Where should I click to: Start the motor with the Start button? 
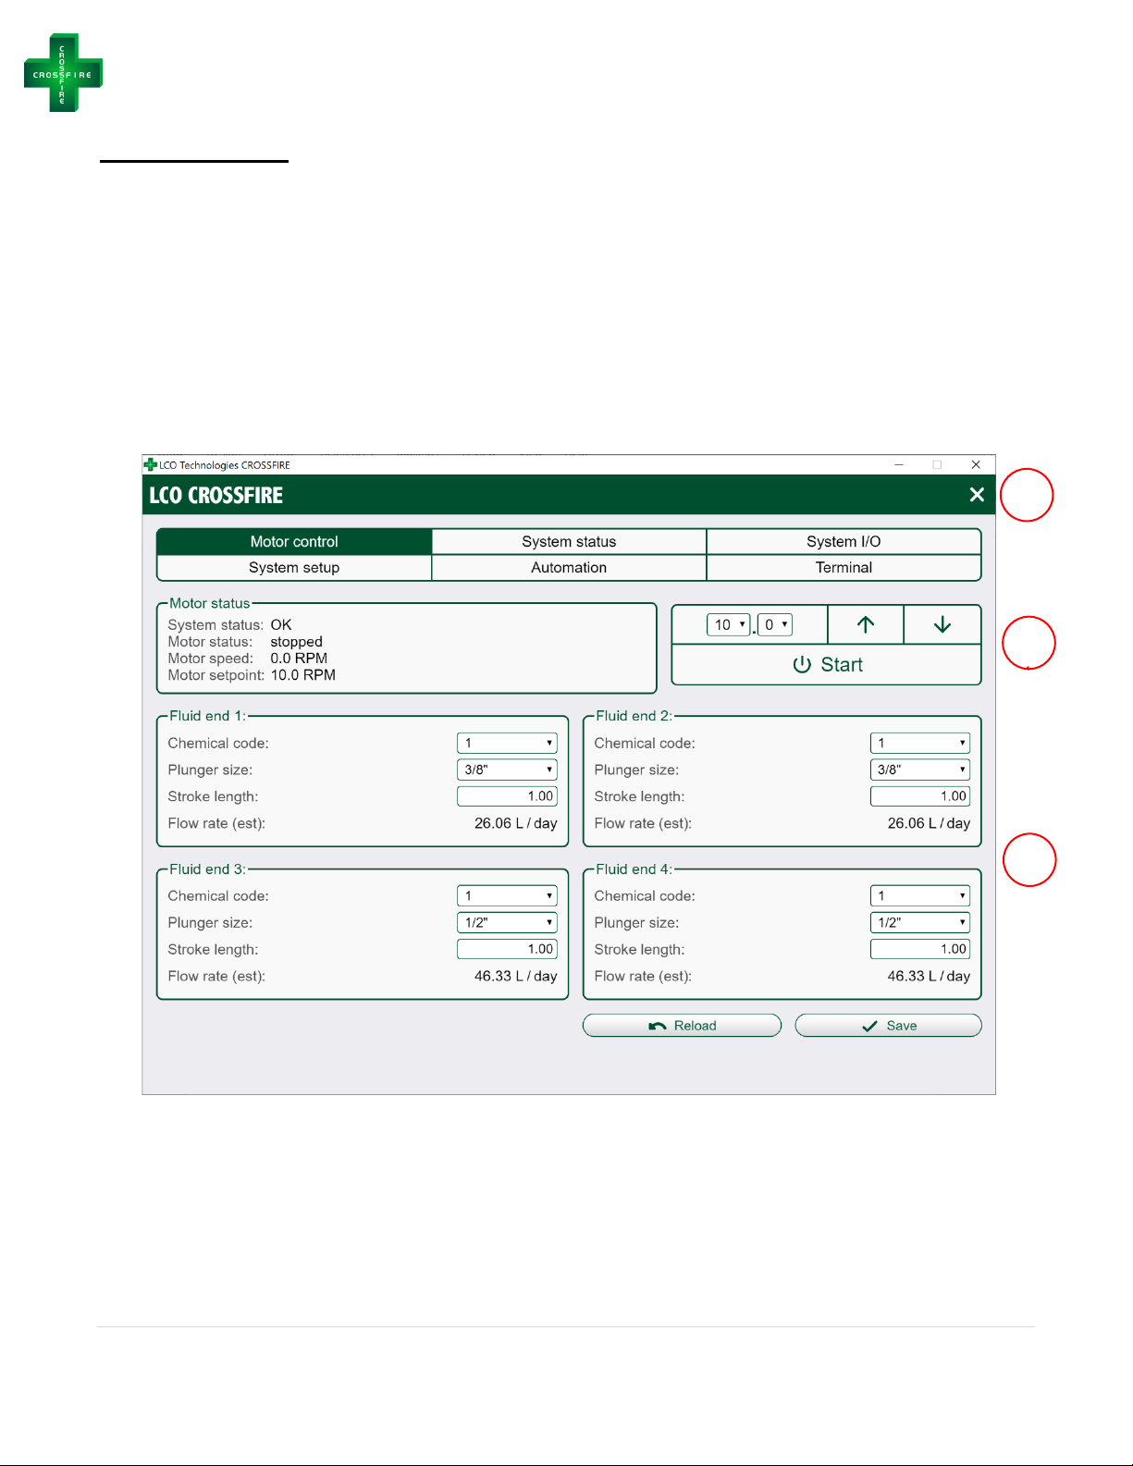point(827,665)
